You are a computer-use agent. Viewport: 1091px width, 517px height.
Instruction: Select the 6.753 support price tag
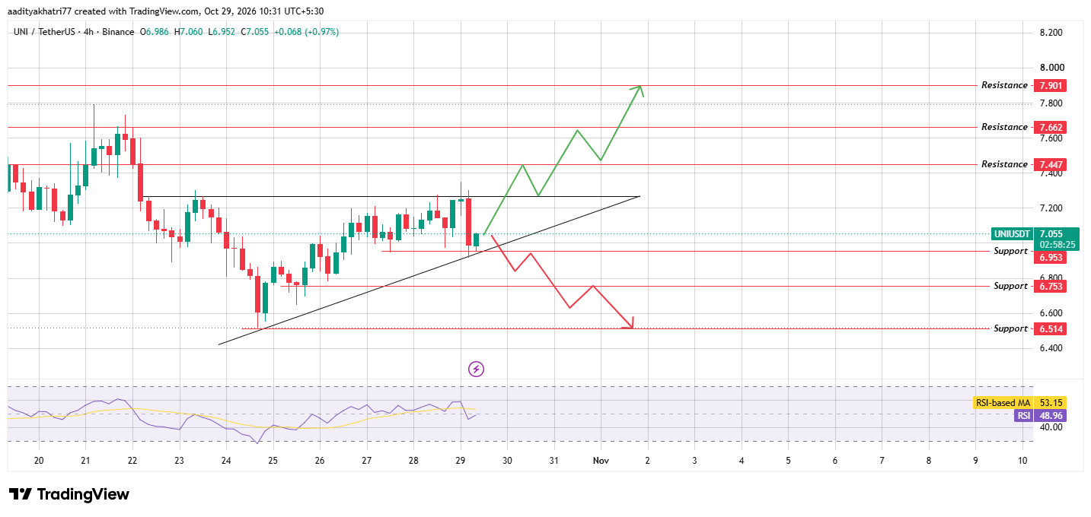(1049, 286)
